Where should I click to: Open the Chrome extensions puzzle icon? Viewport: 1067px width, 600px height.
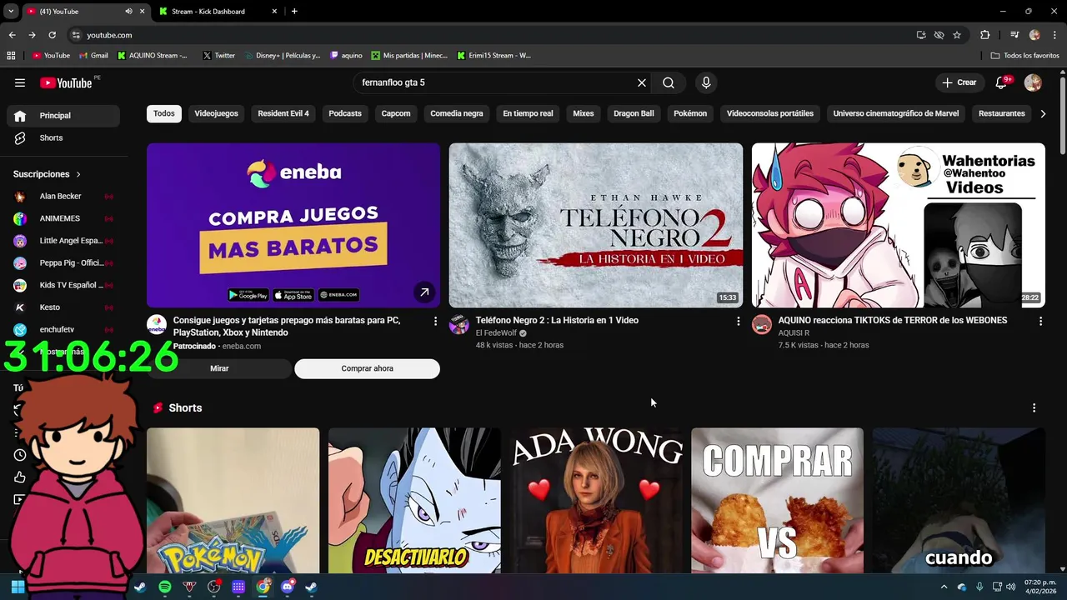pyautogui.click(x=985, y=35)
